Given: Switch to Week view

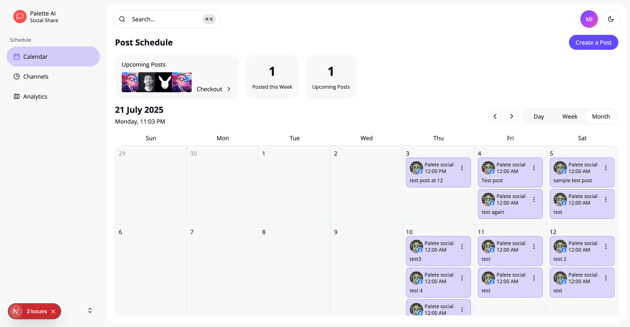Looking at the screenshot, I should click(570, 116).
